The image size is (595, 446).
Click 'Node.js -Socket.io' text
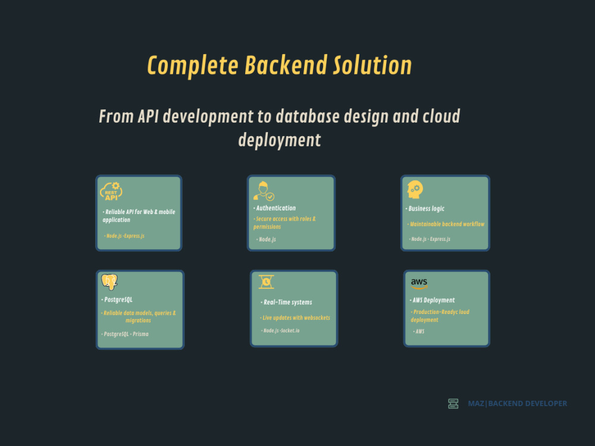click(280, 331)
